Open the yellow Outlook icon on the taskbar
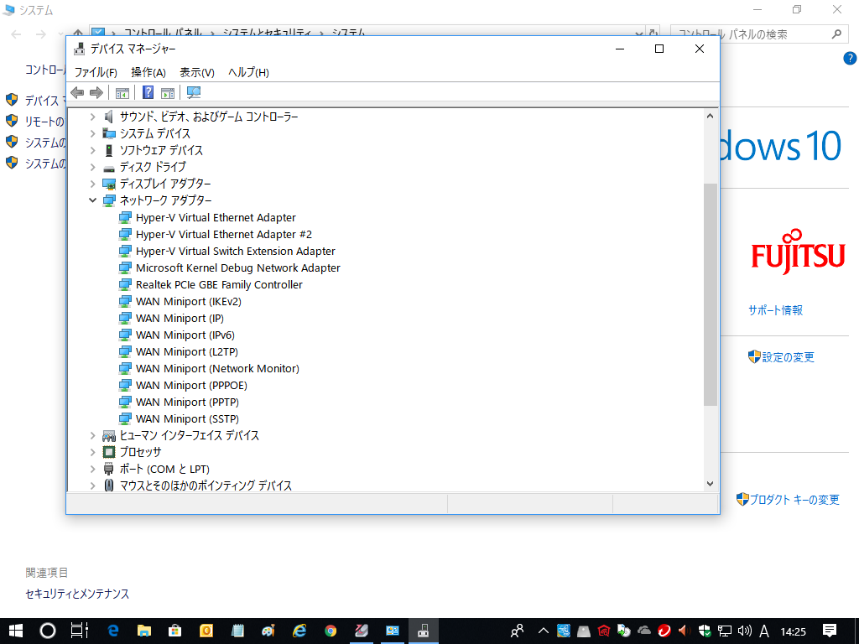 pyautogui.click(x=206, y=631)
